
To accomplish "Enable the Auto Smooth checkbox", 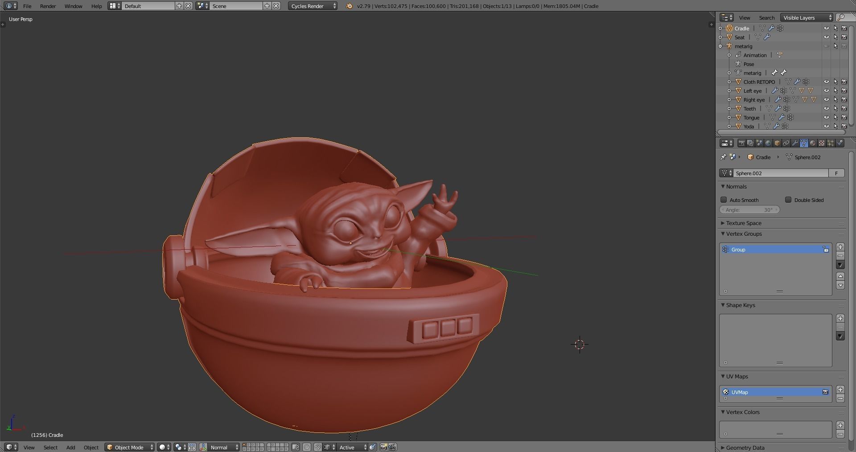I will point(724,200).
